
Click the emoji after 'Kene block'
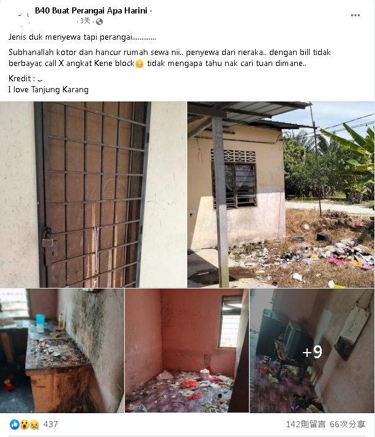tap(139, 64)
